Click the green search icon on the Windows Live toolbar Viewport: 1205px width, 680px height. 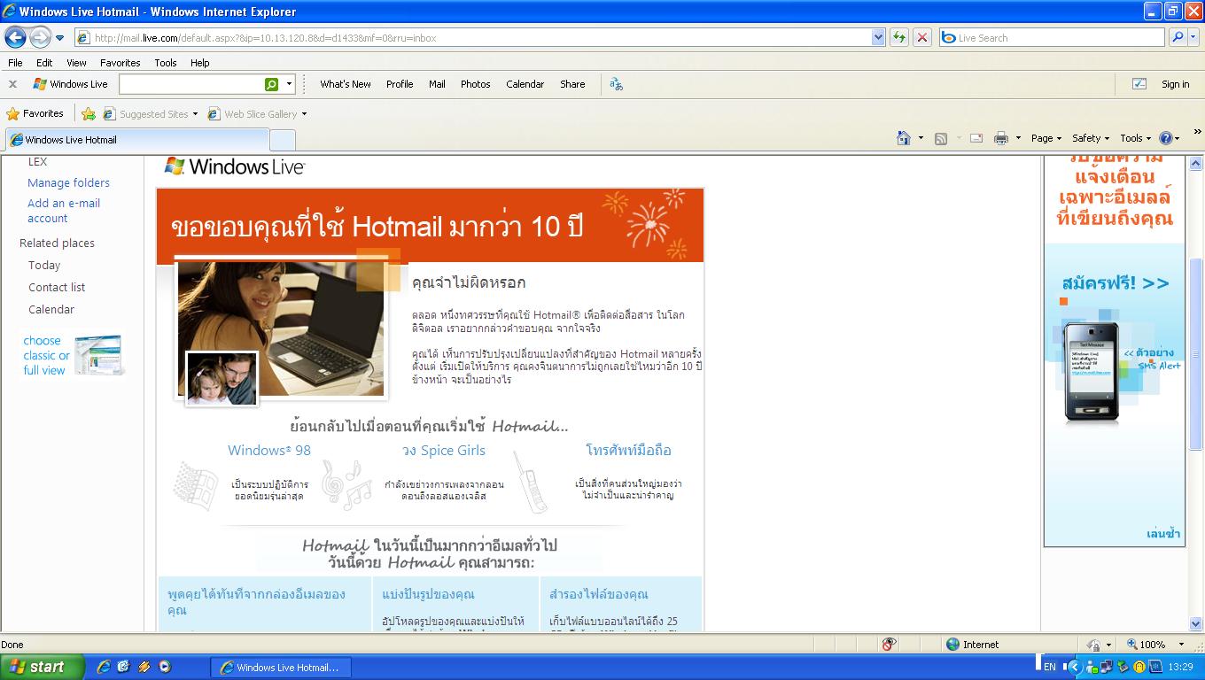point(271,84)
